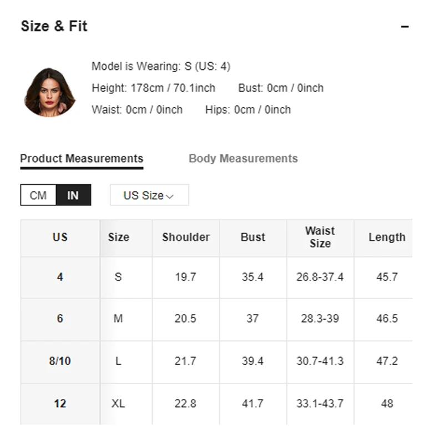Viewport: 444px width, 444px height.
Task: Open the US Size dropdown
Action: pyautogui.click(x=149, y=195)
